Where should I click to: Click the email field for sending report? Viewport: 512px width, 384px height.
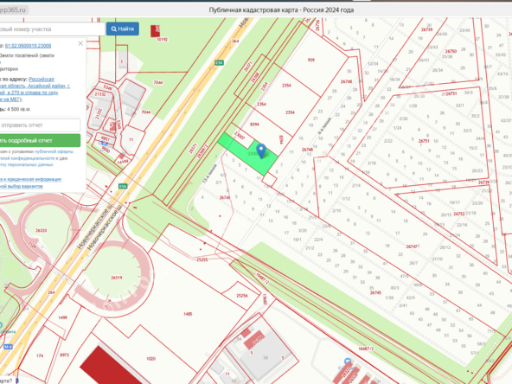[x=39, y=125]
